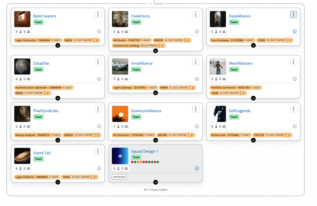Open the CodeForce card three-dot menu

click(x=196, y=14)
